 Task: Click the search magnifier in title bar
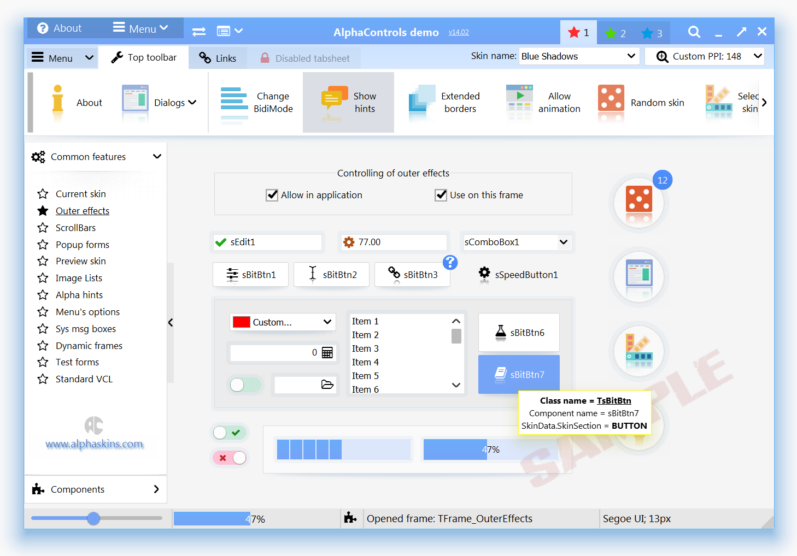(x=694, y=32)
